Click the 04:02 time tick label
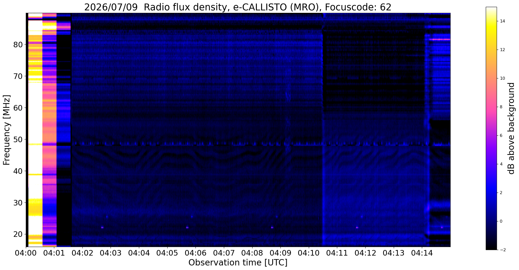519x270 pixels. click(x=82, y=253)
